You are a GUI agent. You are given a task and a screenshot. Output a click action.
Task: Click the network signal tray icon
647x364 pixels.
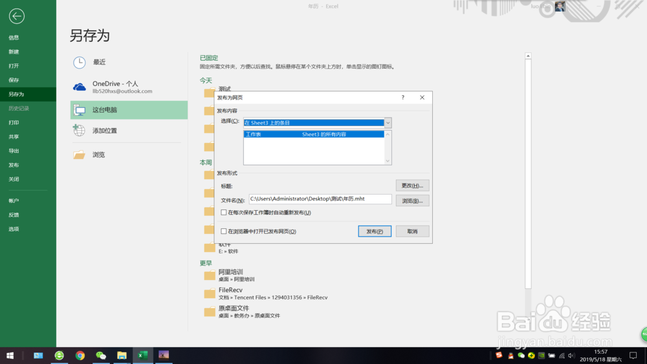(x=562, y=356)
